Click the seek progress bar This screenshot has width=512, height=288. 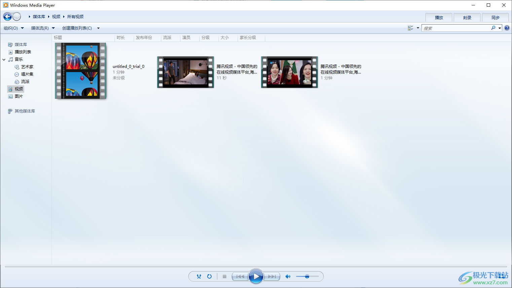(256, 266)
